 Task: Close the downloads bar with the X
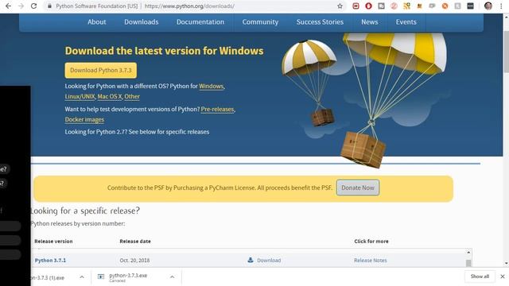pos(502,276)
